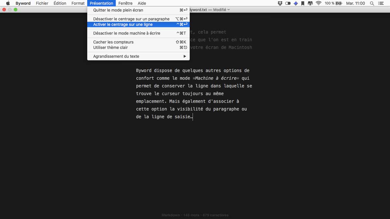The width and height of the screenshot is (390, 219).
Task: Choose Utiliser thème clair
Action: (x=138, y=47)
